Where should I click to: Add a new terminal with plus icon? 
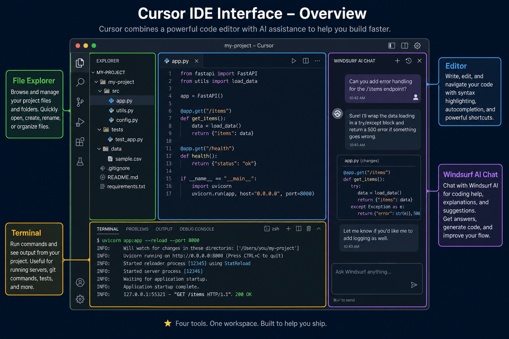point(288,228)
